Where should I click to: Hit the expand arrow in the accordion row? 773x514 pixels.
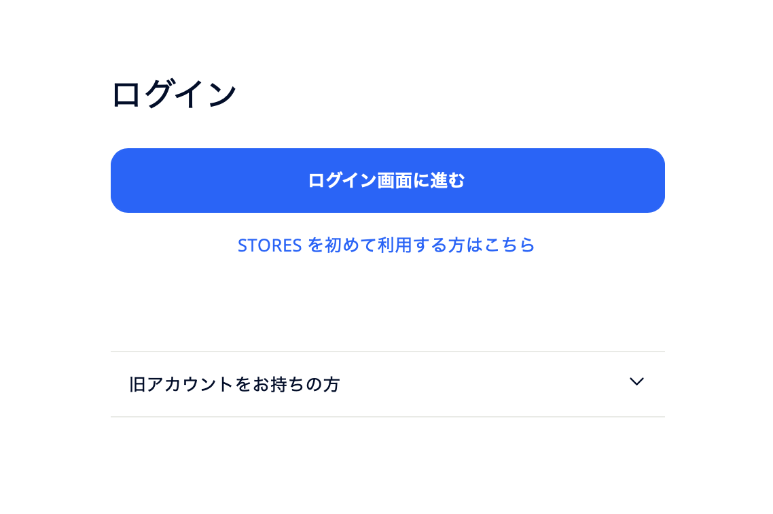[x=636, y=382]
